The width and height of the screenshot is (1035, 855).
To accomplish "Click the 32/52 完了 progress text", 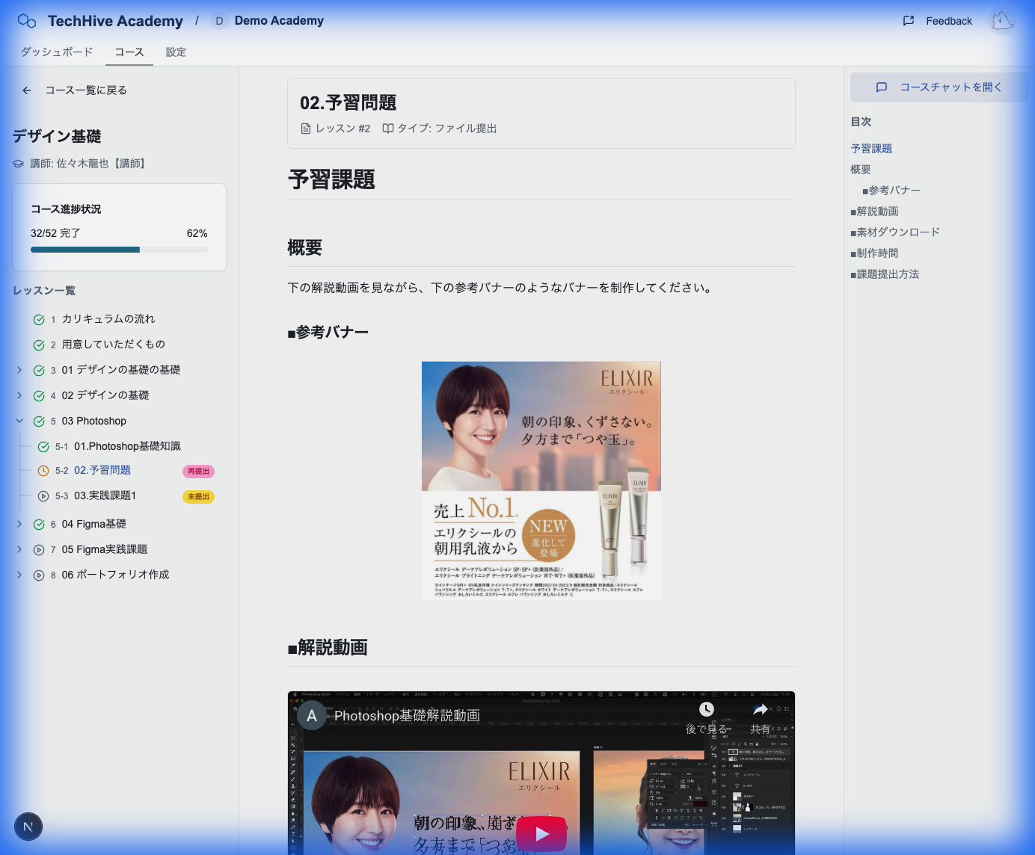I will 55,233.
